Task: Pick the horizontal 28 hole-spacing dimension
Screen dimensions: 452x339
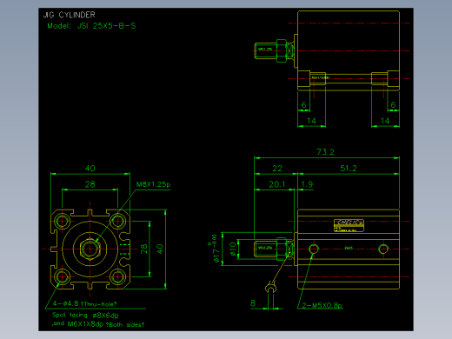Action: coord(90,184)
